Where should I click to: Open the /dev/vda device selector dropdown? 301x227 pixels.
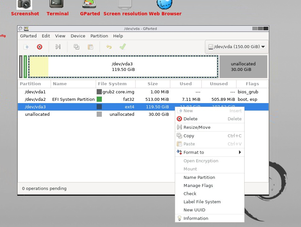click(x=237, y=47)
